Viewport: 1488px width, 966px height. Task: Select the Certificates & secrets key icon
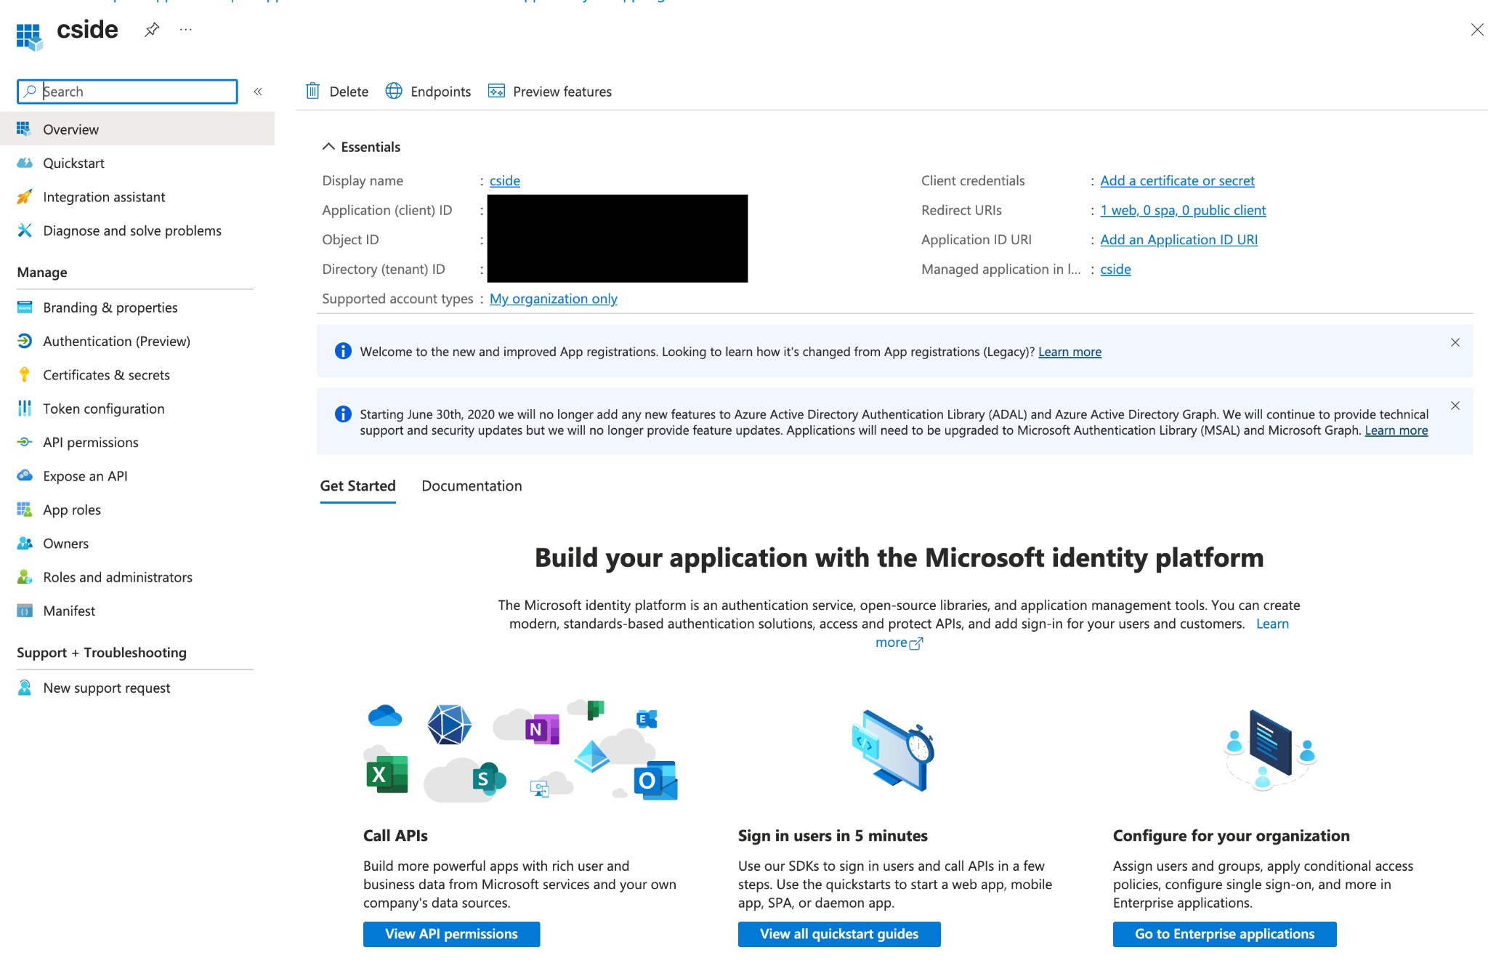point(24,374)
